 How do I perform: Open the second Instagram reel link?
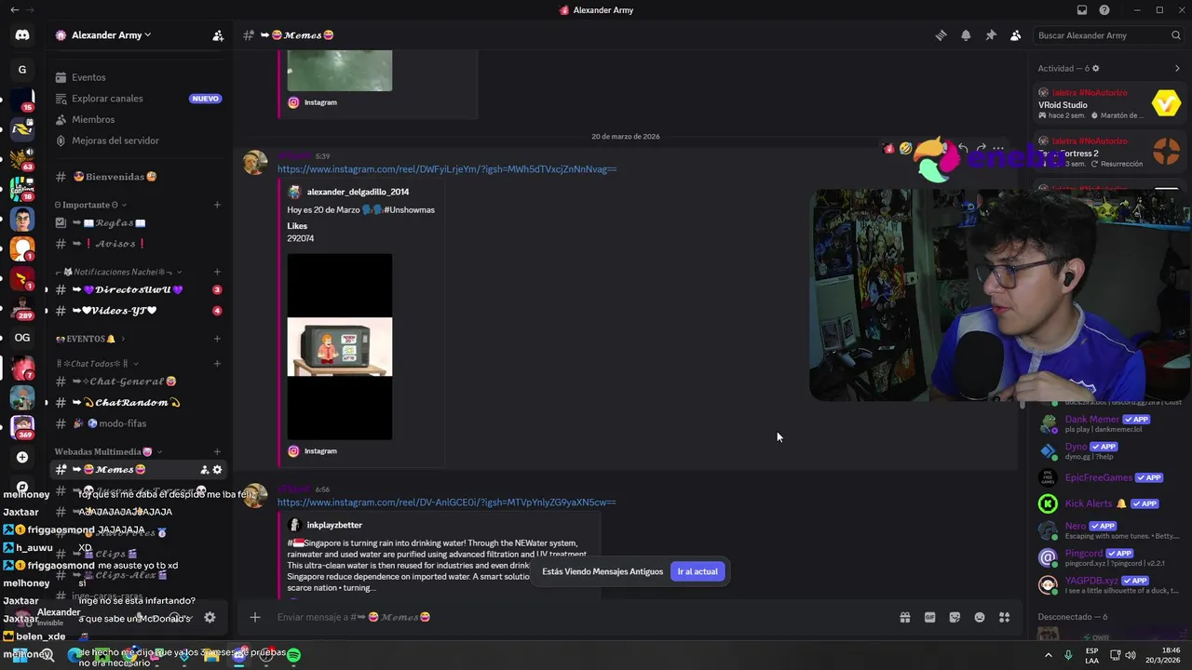[447, 502]
